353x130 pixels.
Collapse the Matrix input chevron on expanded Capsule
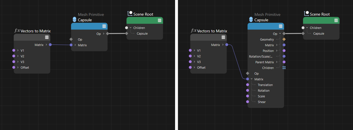point(252,79)
